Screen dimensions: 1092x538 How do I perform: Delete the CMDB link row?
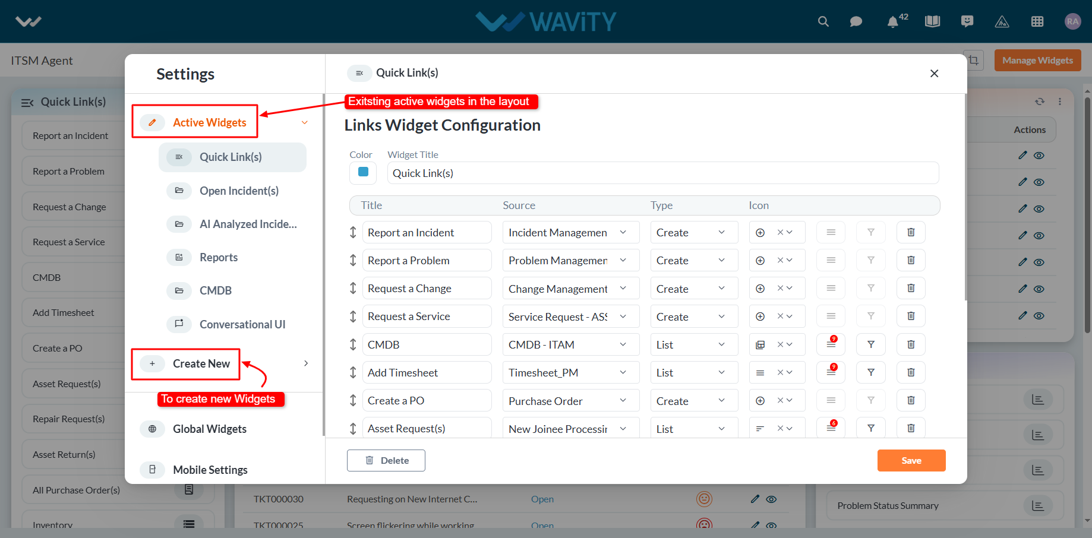(x=911, y=344)
